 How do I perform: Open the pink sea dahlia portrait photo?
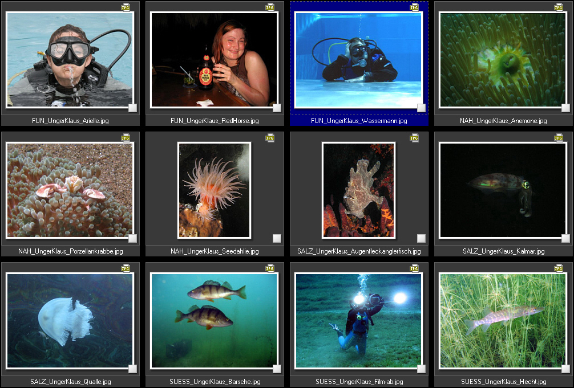click(214, 190)
